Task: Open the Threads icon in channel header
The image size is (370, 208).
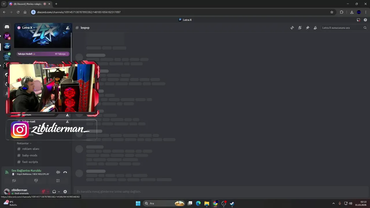Action: click(292, 28)
